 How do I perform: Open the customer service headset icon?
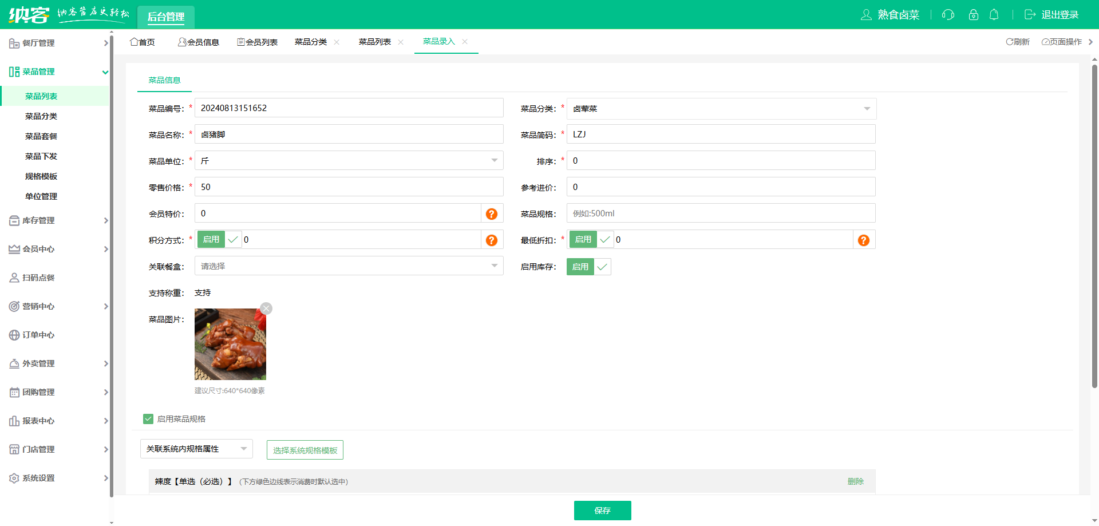pos(948,15)
